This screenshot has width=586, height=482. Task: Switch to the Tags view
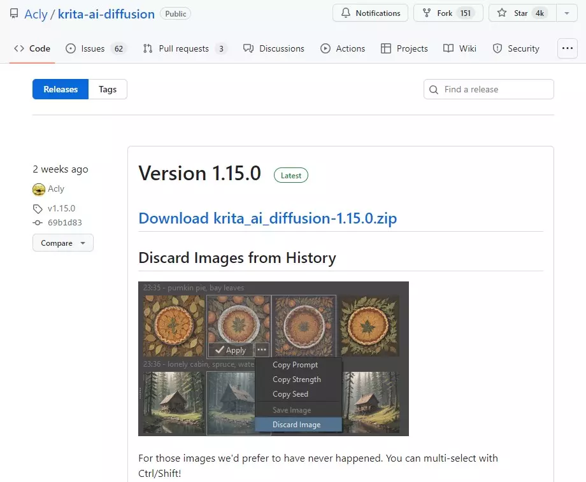click(x=108, y=89)
